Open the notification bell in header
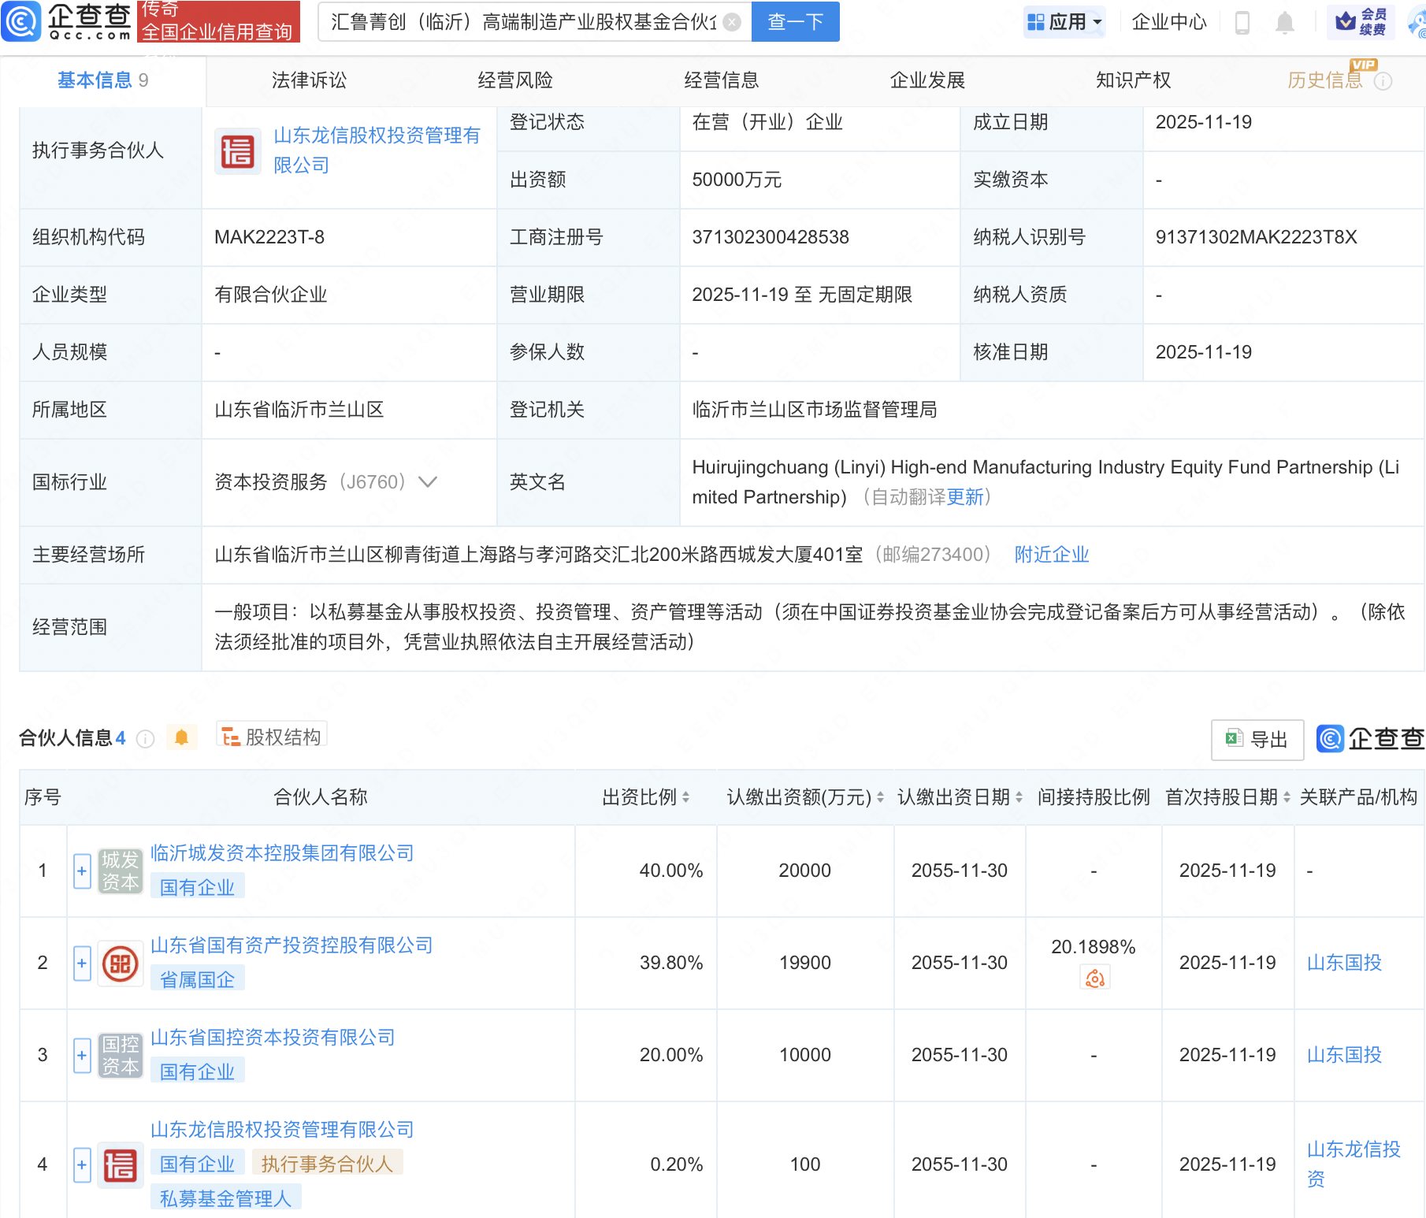1426x1218 pixels. tap(1284, 22)
